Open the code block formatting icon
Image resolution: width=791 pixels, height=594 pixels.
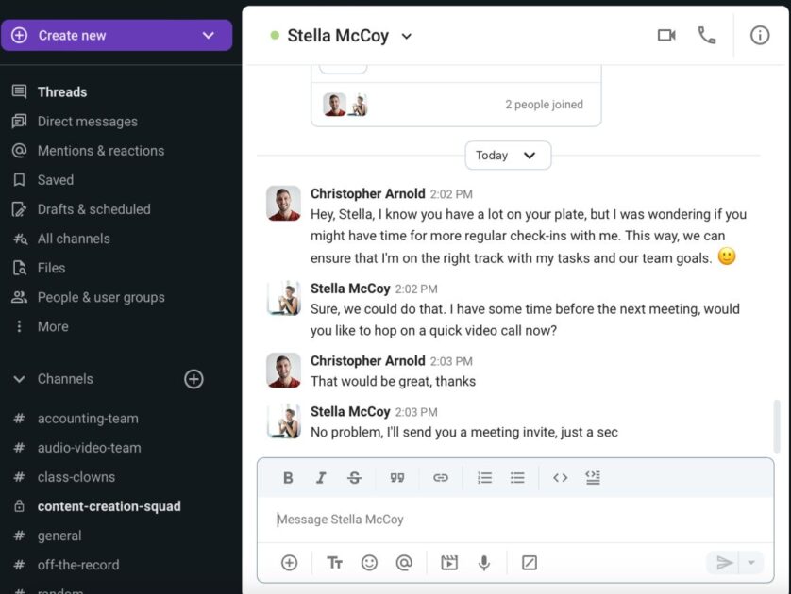coord(560,478)
